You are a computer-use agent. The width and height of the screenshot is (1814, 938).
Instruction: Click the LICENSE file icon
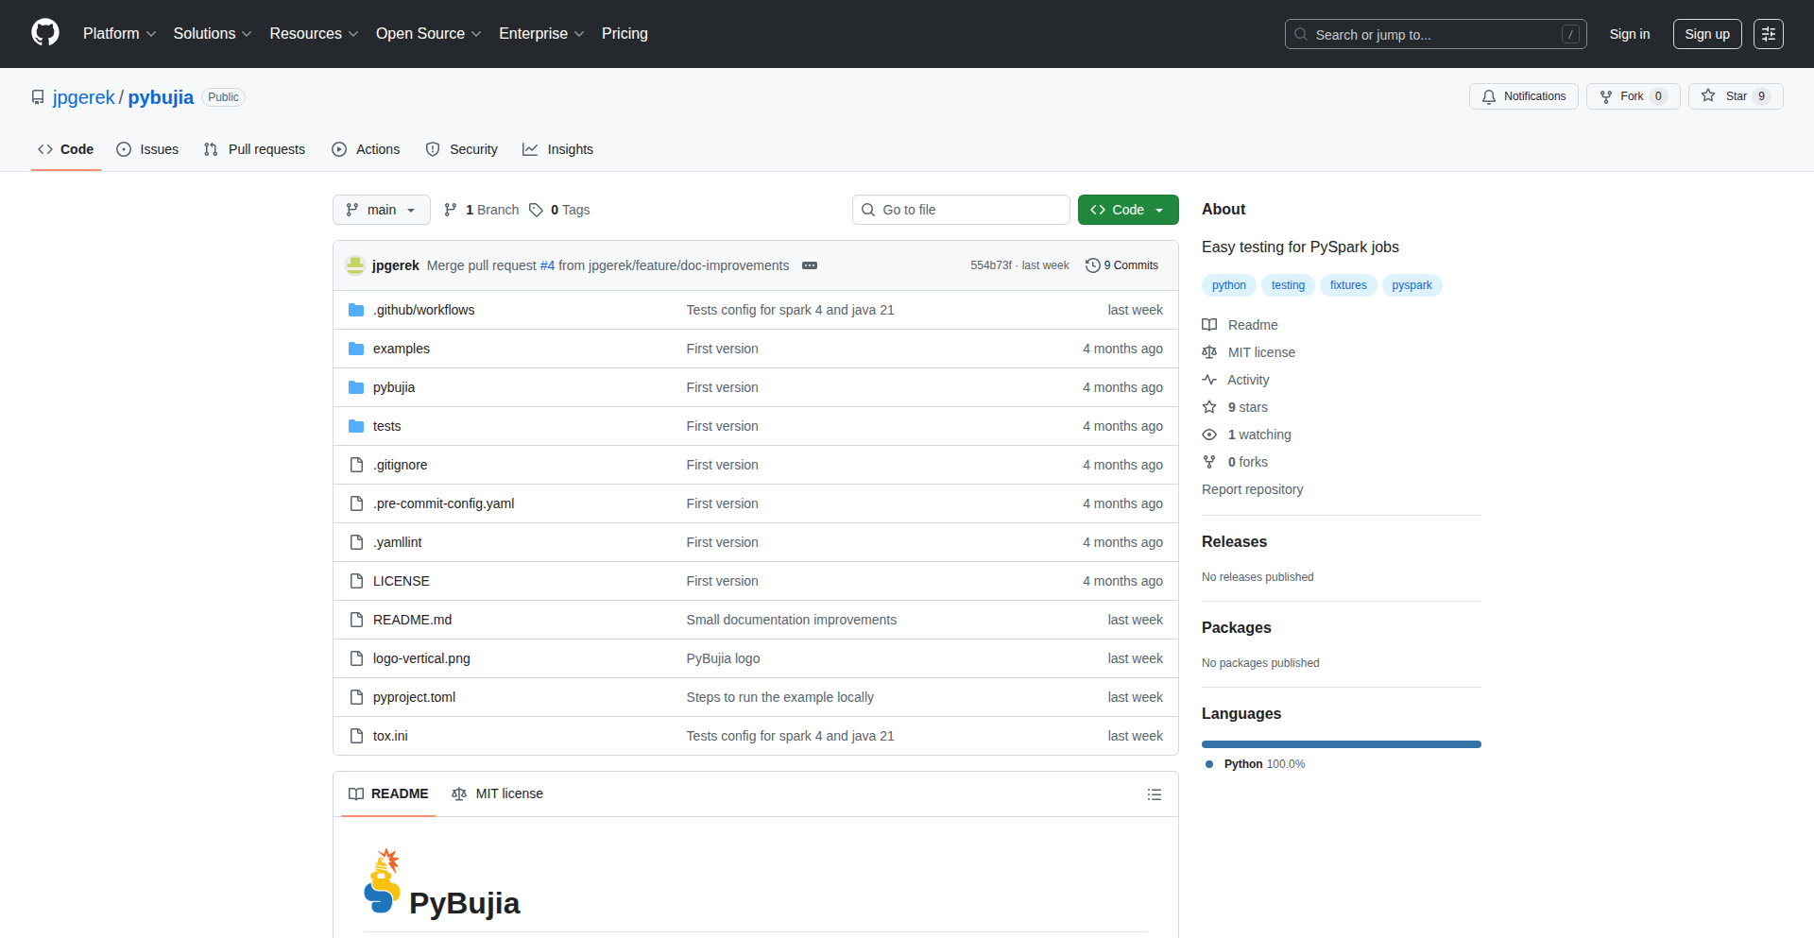[x=356, y=581]
